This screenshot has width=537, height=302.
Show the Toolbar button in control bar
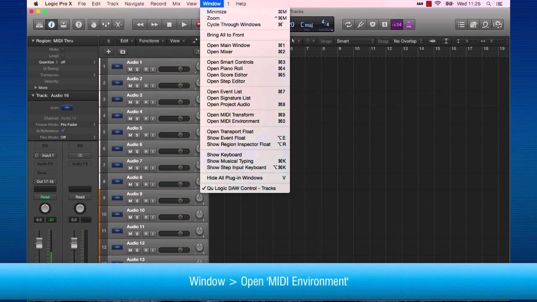[x=63, y=25]
